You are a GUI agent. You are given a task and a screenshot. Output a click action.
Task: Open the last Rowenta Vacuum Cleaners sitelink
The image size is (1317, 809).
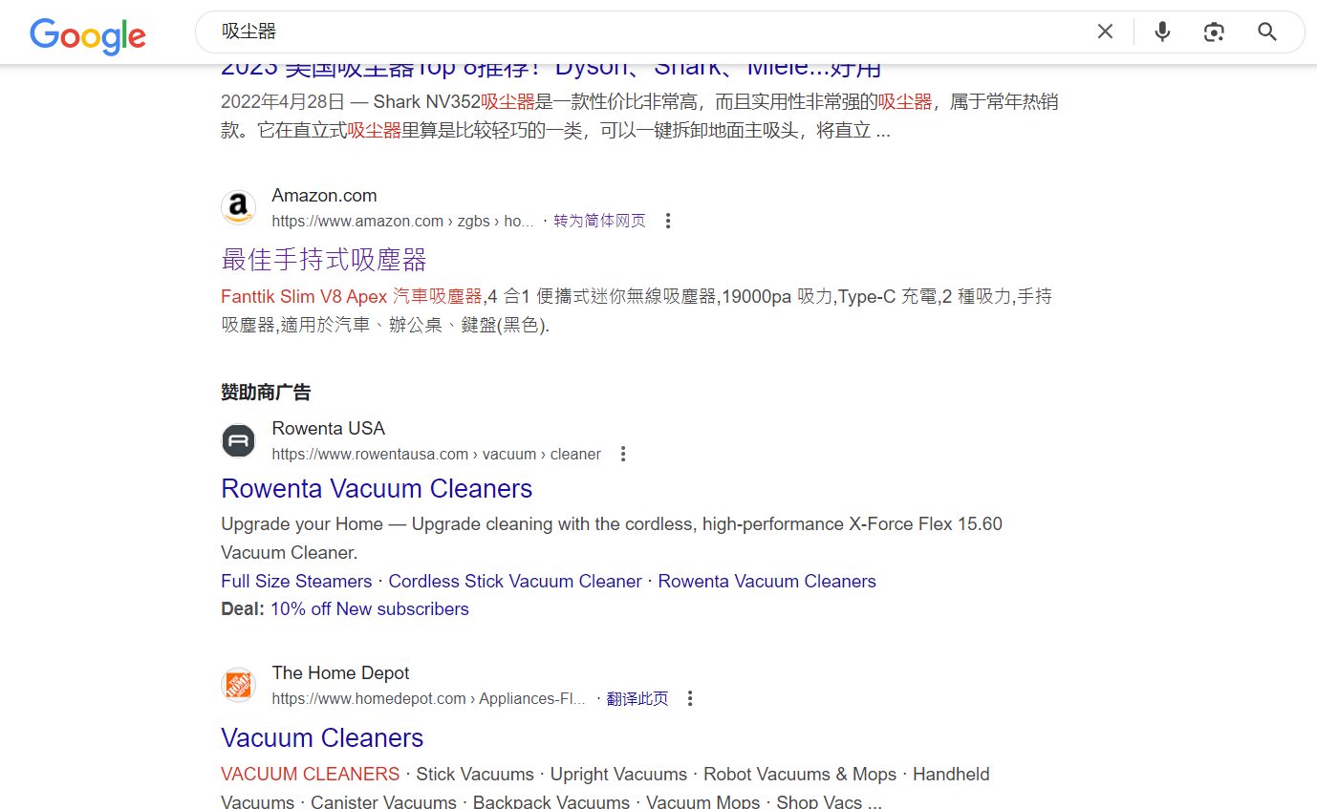766,581
